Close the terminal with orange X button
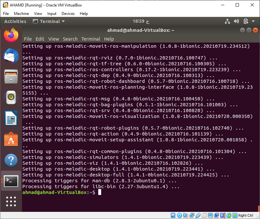The height and width of the screenshot is (219, 260). point(255,30)
